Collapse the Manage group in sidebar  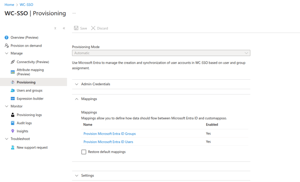point(7,53)
